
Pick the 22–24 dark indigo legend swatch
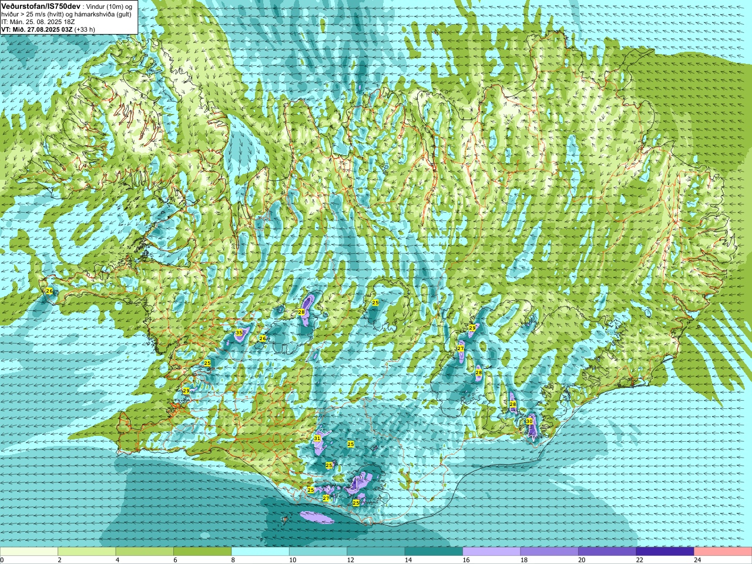(x=665, y=552)
